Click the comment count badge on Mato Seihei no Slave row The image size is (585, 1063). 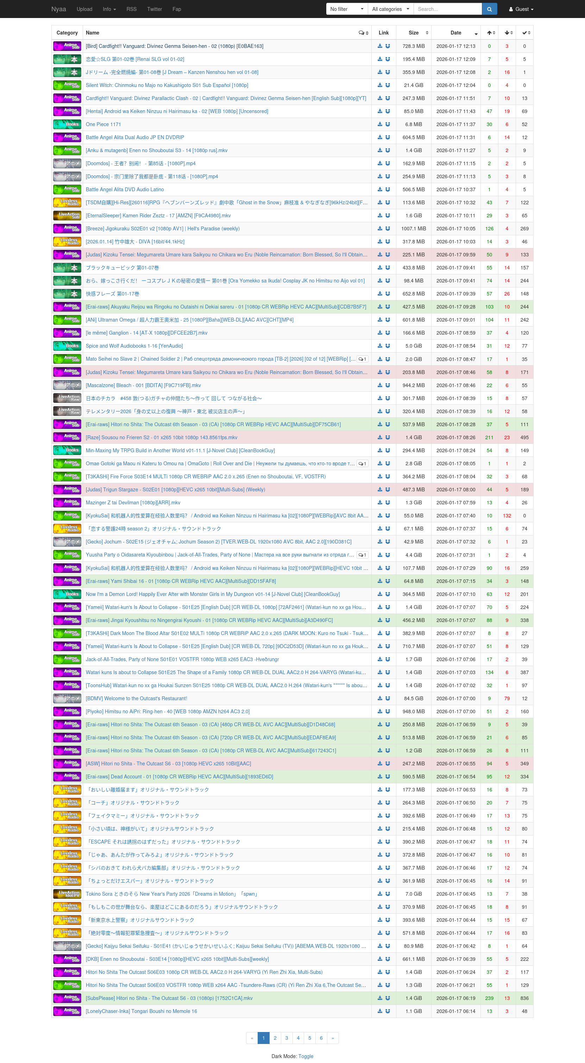[x=363, y=359]
